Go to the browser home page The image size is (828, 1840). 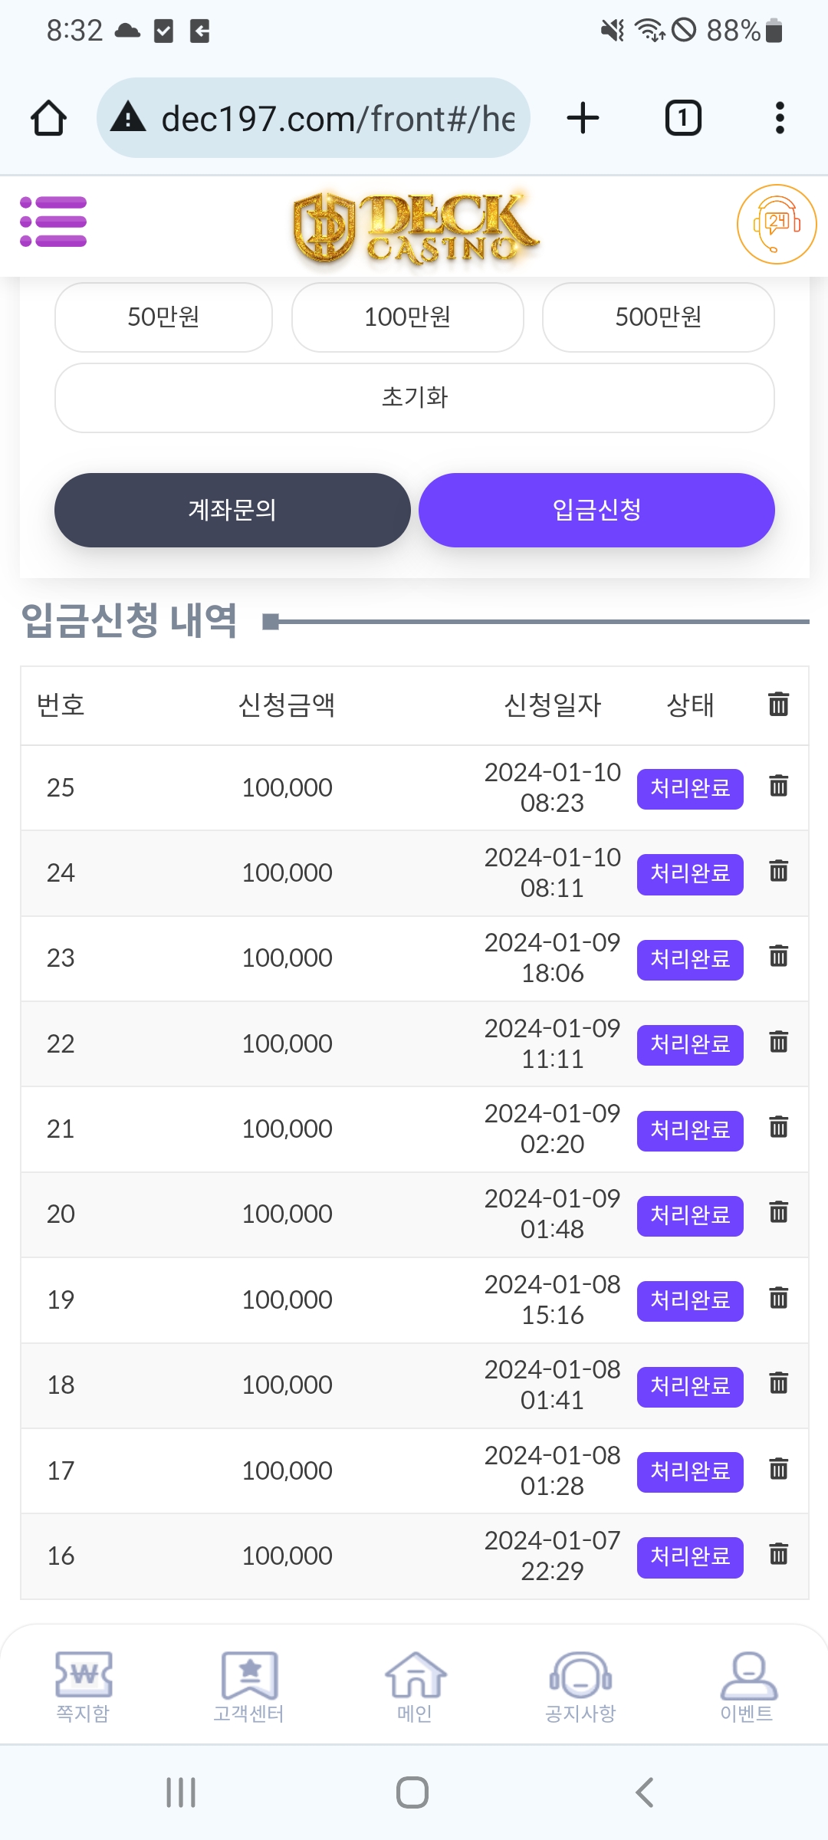[x=48, y=118]
